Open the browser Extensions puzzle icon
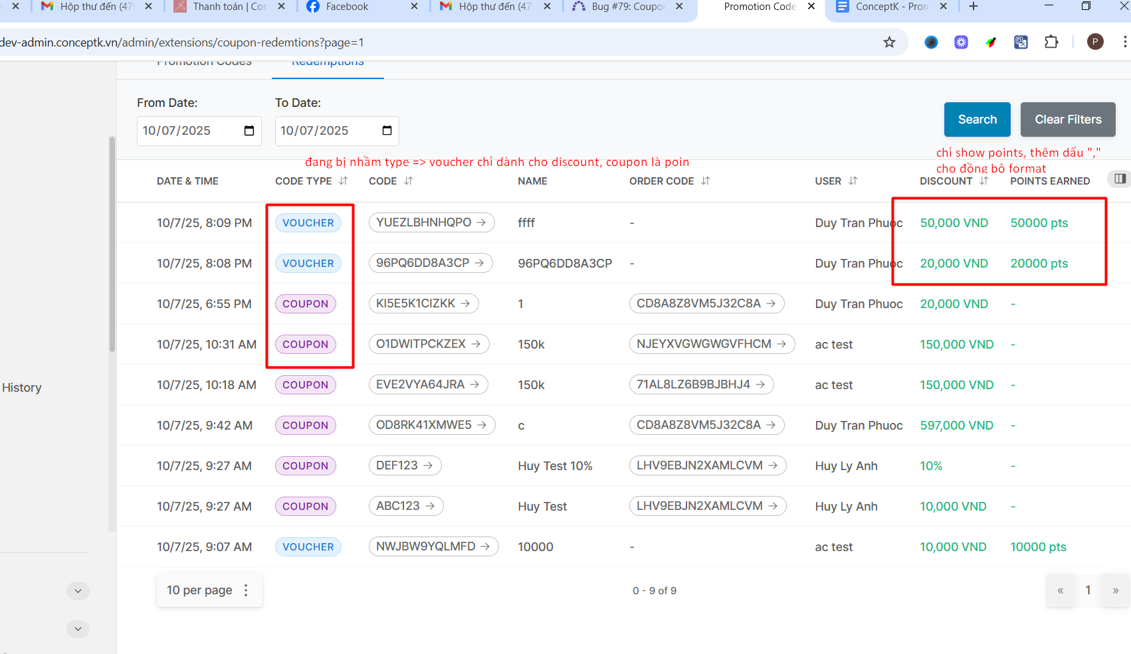 coord(1051,42)
